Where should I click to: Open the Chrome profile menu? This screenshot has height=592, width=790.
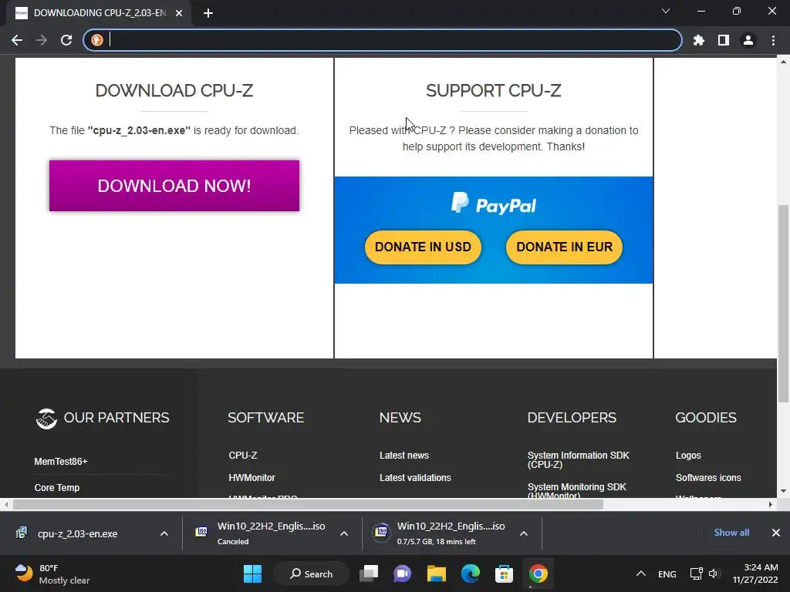pos(748,40)
